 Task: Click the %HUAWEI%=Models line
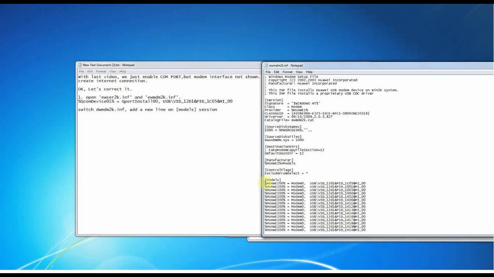coord(280,164)
